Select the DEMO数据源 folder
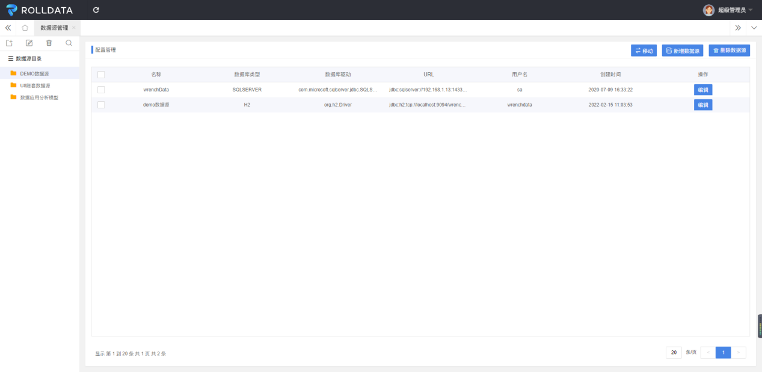This screenshot has height=372, width=762. (x=40, y=73)
